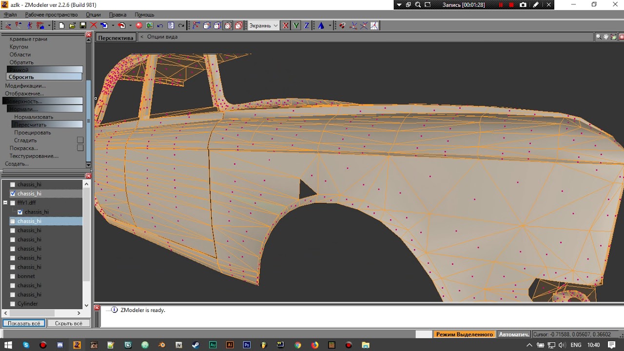624x351 pixels.
Task: Collapse the fffr1.dff tree node
Action: tap(5, 203)
